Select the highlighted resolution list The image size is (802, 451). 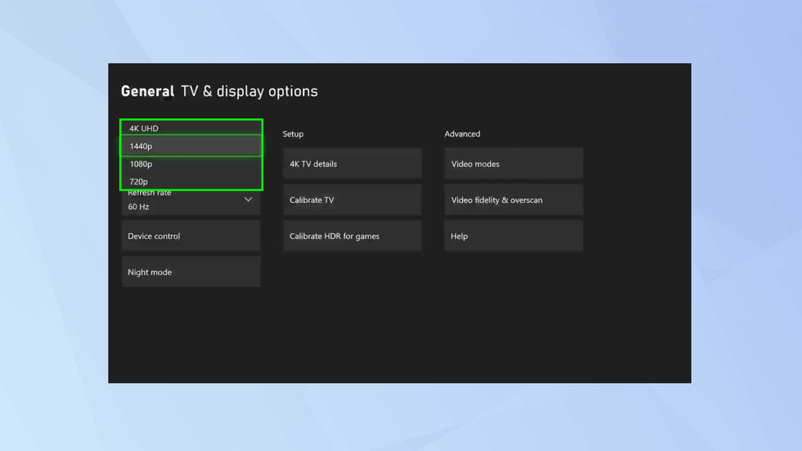(191, 154)
